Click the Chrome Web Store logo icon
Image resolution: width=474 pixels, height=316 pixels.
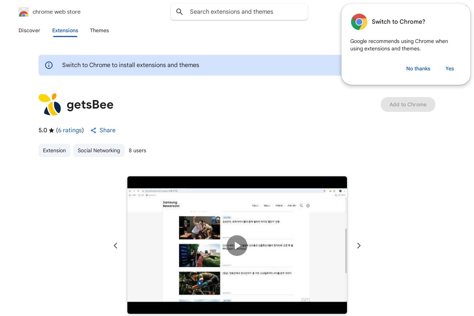coord(24,12)
